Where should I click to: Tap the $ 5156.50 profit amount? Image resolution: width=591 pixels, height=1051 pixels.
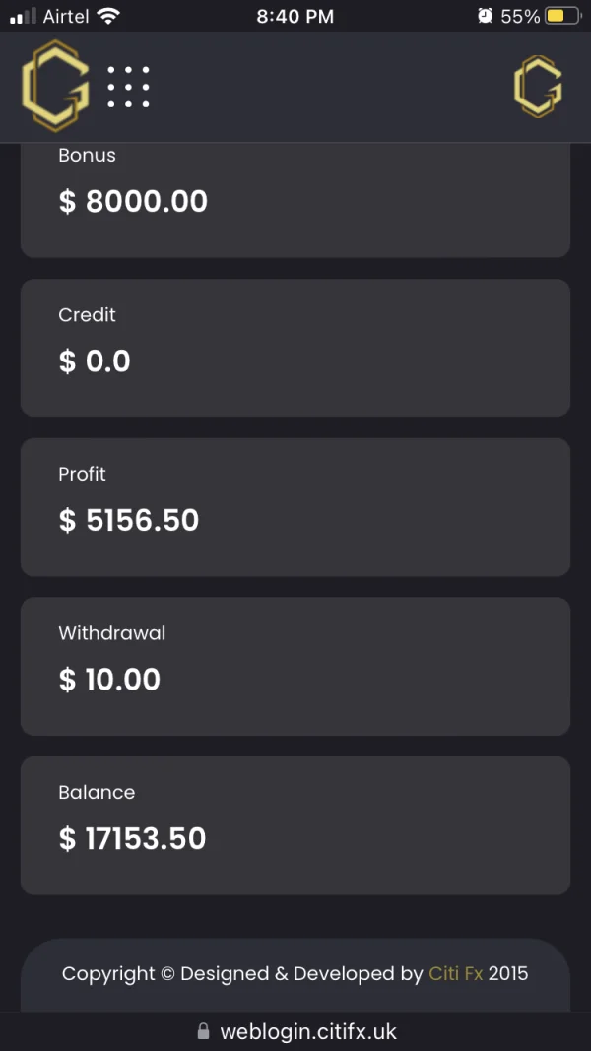click(x=129, y=520)
